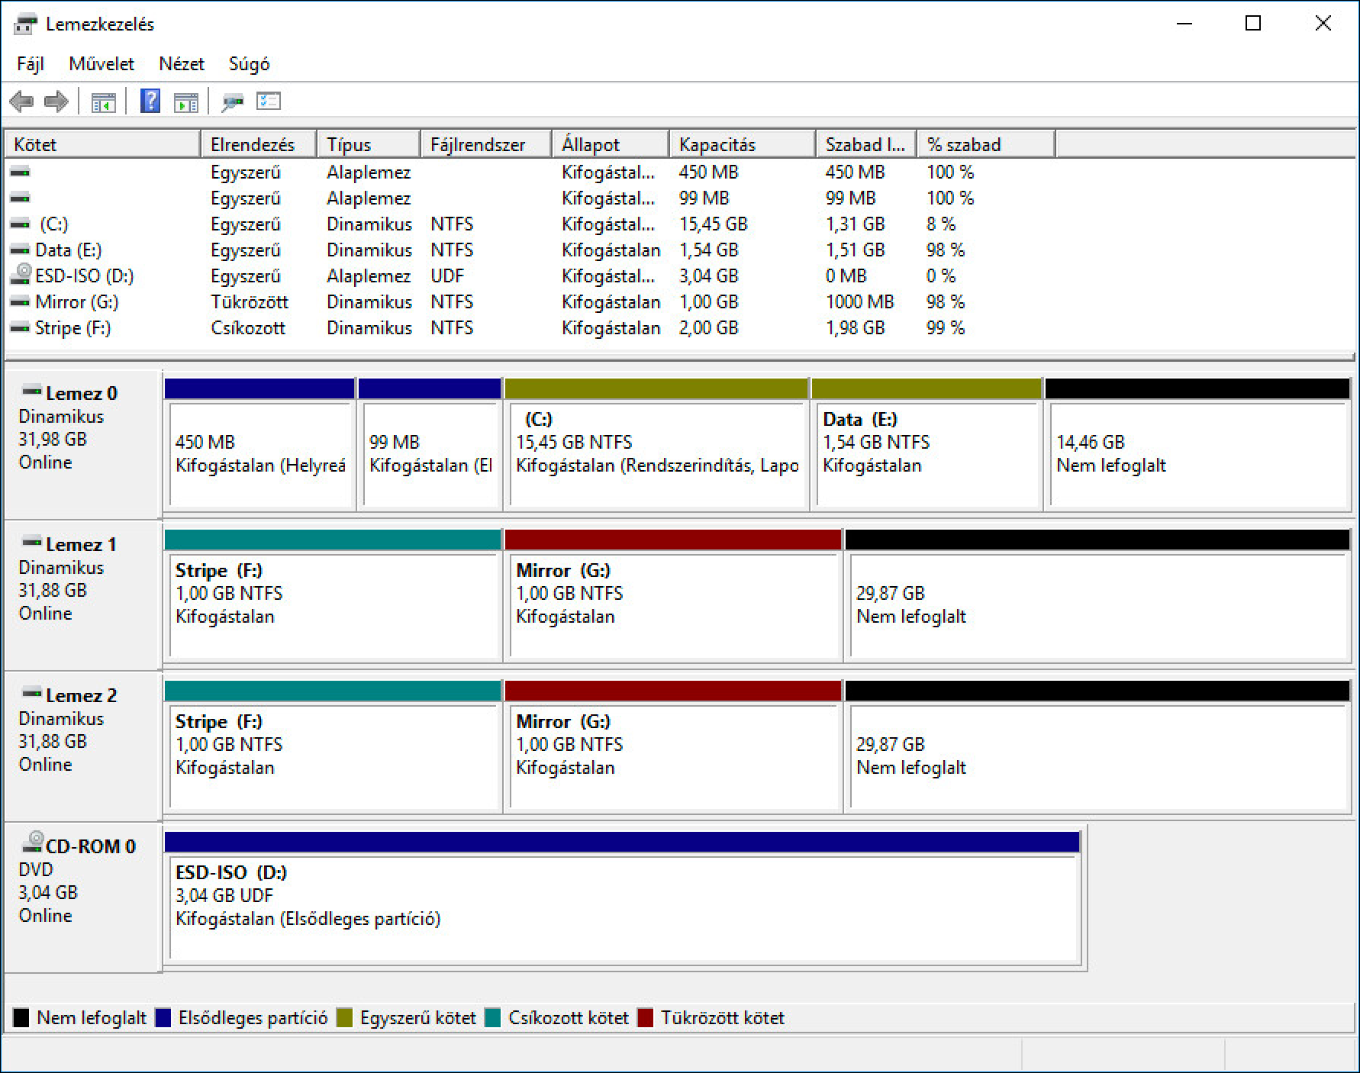Select unallocated 29,87 GB on Lemez 1
Screen dimensions: 1360x1073
(x=1097, y=595)
